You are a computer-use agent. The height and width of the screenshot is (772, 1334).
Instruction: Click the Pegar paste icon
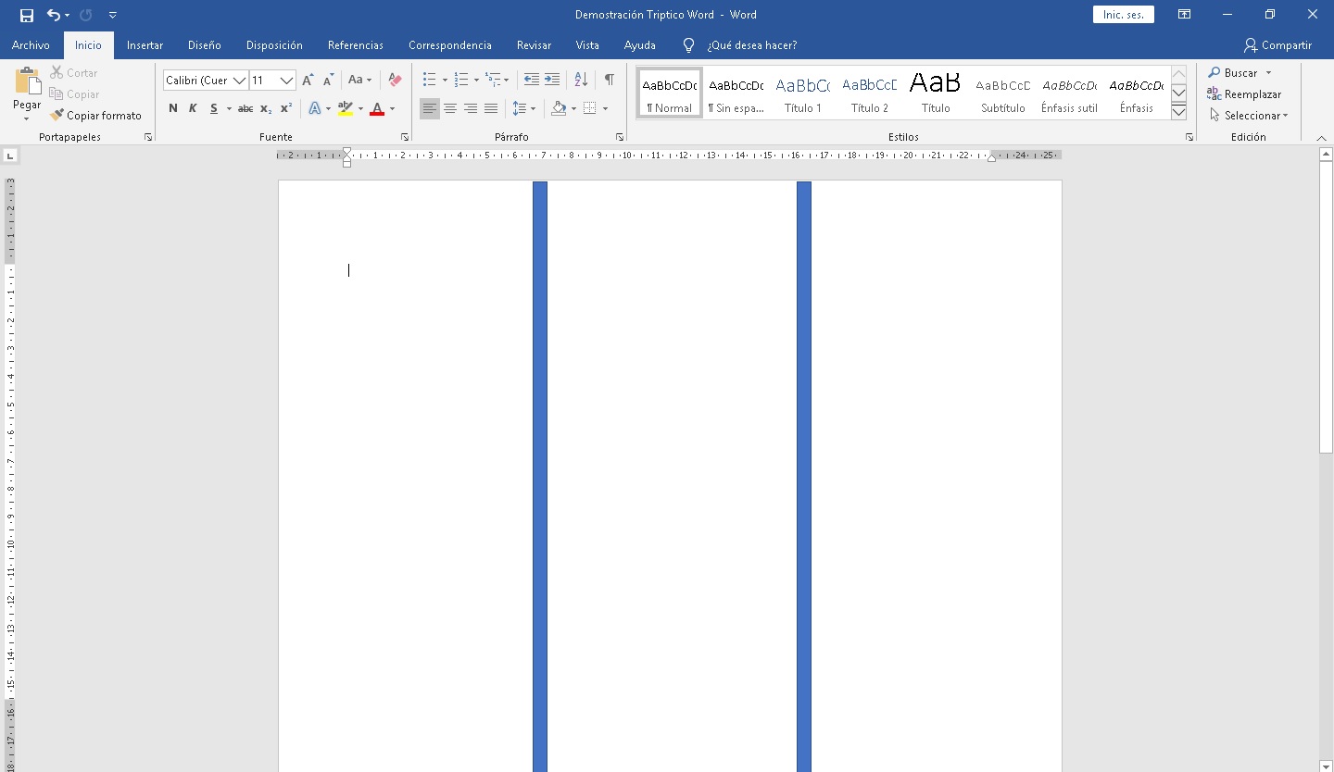[x=27, y=82]
